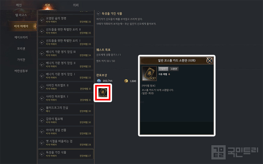Image resolution: width=263 pixels, height=164 pixels.
Task: Close the 일반 코스튬 카드 소환권 popup
Action: (x=209, y=61)
